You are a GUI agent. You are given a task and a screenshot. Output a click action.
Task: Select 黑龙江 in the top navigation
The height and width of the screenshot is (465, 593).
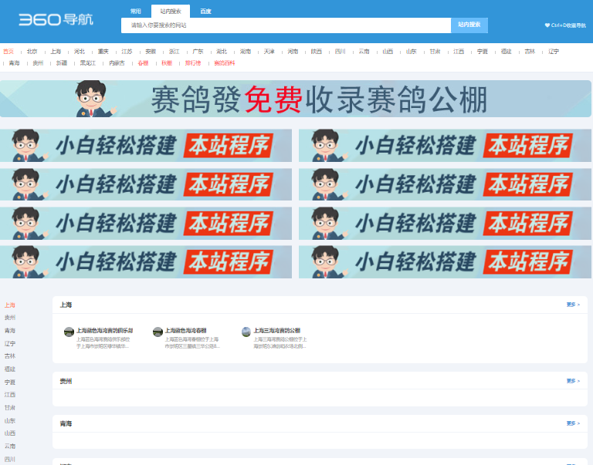(88, 63)
